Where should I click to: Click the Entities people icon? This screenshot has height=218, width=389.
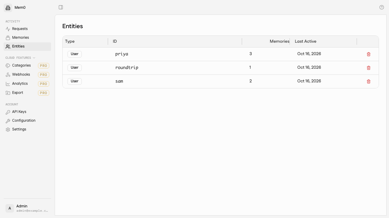[x=8, y=47]
